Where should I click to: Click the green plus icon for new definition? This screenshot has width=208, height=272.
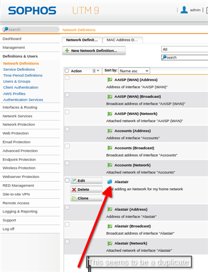67,50
